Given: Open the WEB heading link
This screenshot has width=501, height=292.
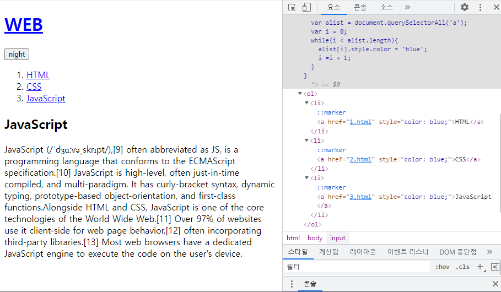Looking at the screenshot, I should pos(24,25).
